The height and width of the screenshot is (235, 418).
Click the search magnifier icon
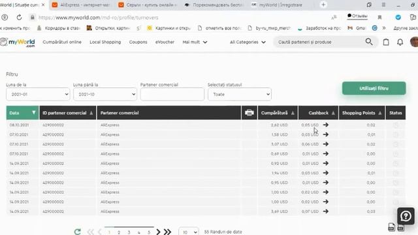(x=369, y=42)
